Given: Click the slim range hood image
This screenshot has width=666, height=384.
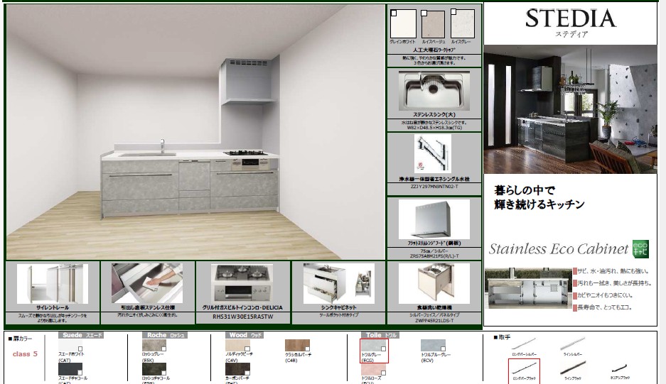Looking at the screenshot, I should pyautogui.click(x=433, y=219).
